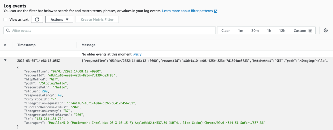The height and width of the screenshot is (130, 333).
Task: Click timestamp 2022-03-05T14:08:12.035Z
Action: click(x=39, y=61)
